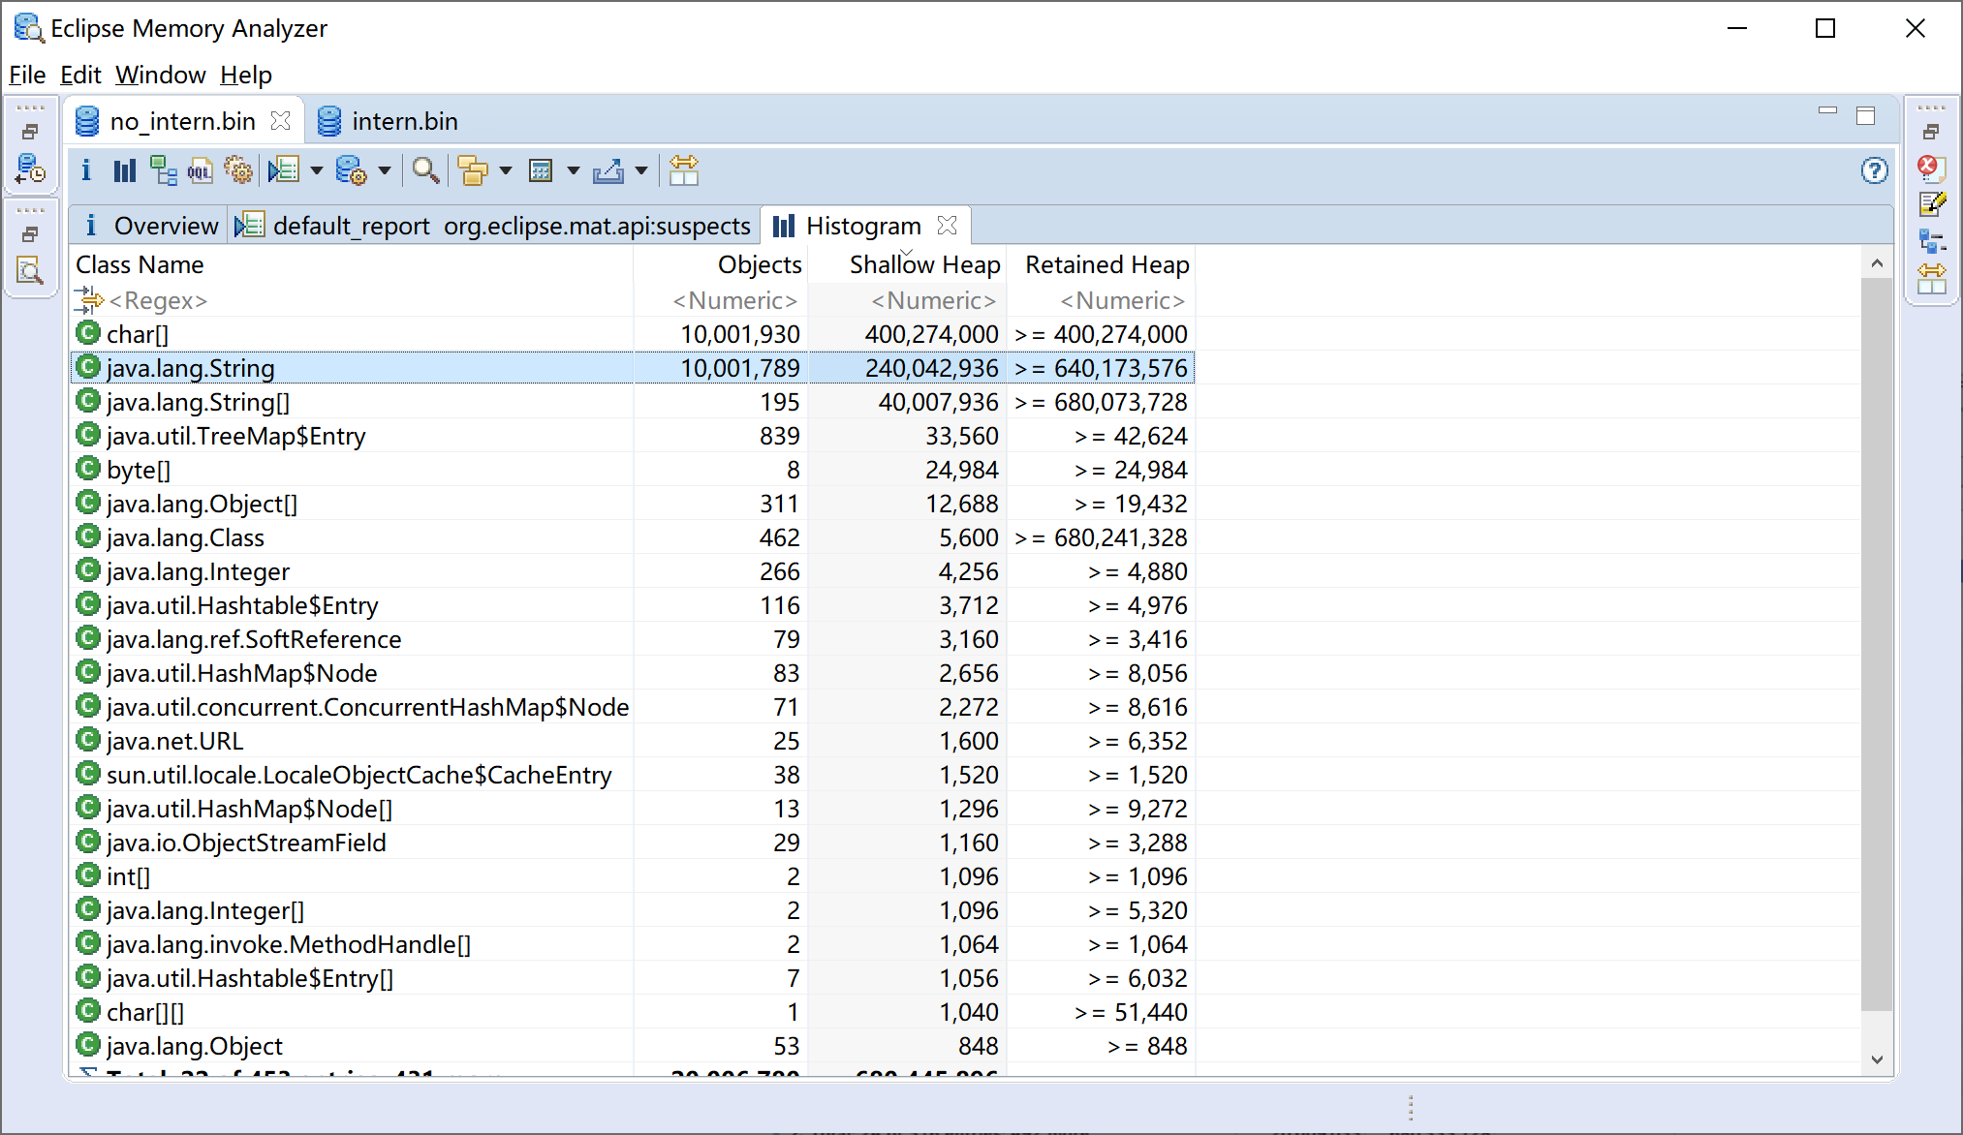This screenshot has width=1963, height=1135.
Task: Click the Objects Numeric filter field
Action: [720, 300]
